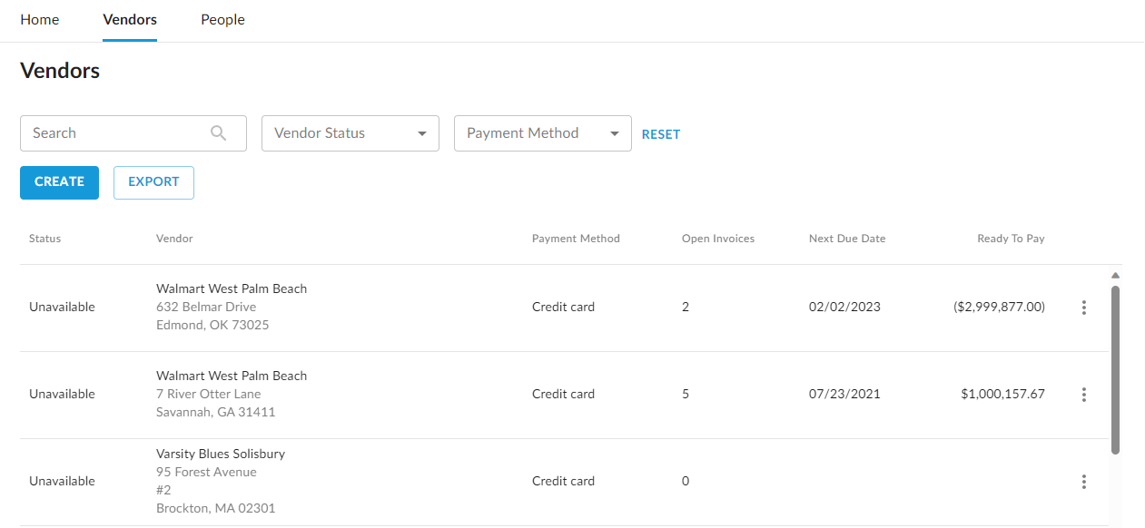Open the Vendor Status filter
The width and height of the screenshot is (1145, 528).
tap(350, 133)
